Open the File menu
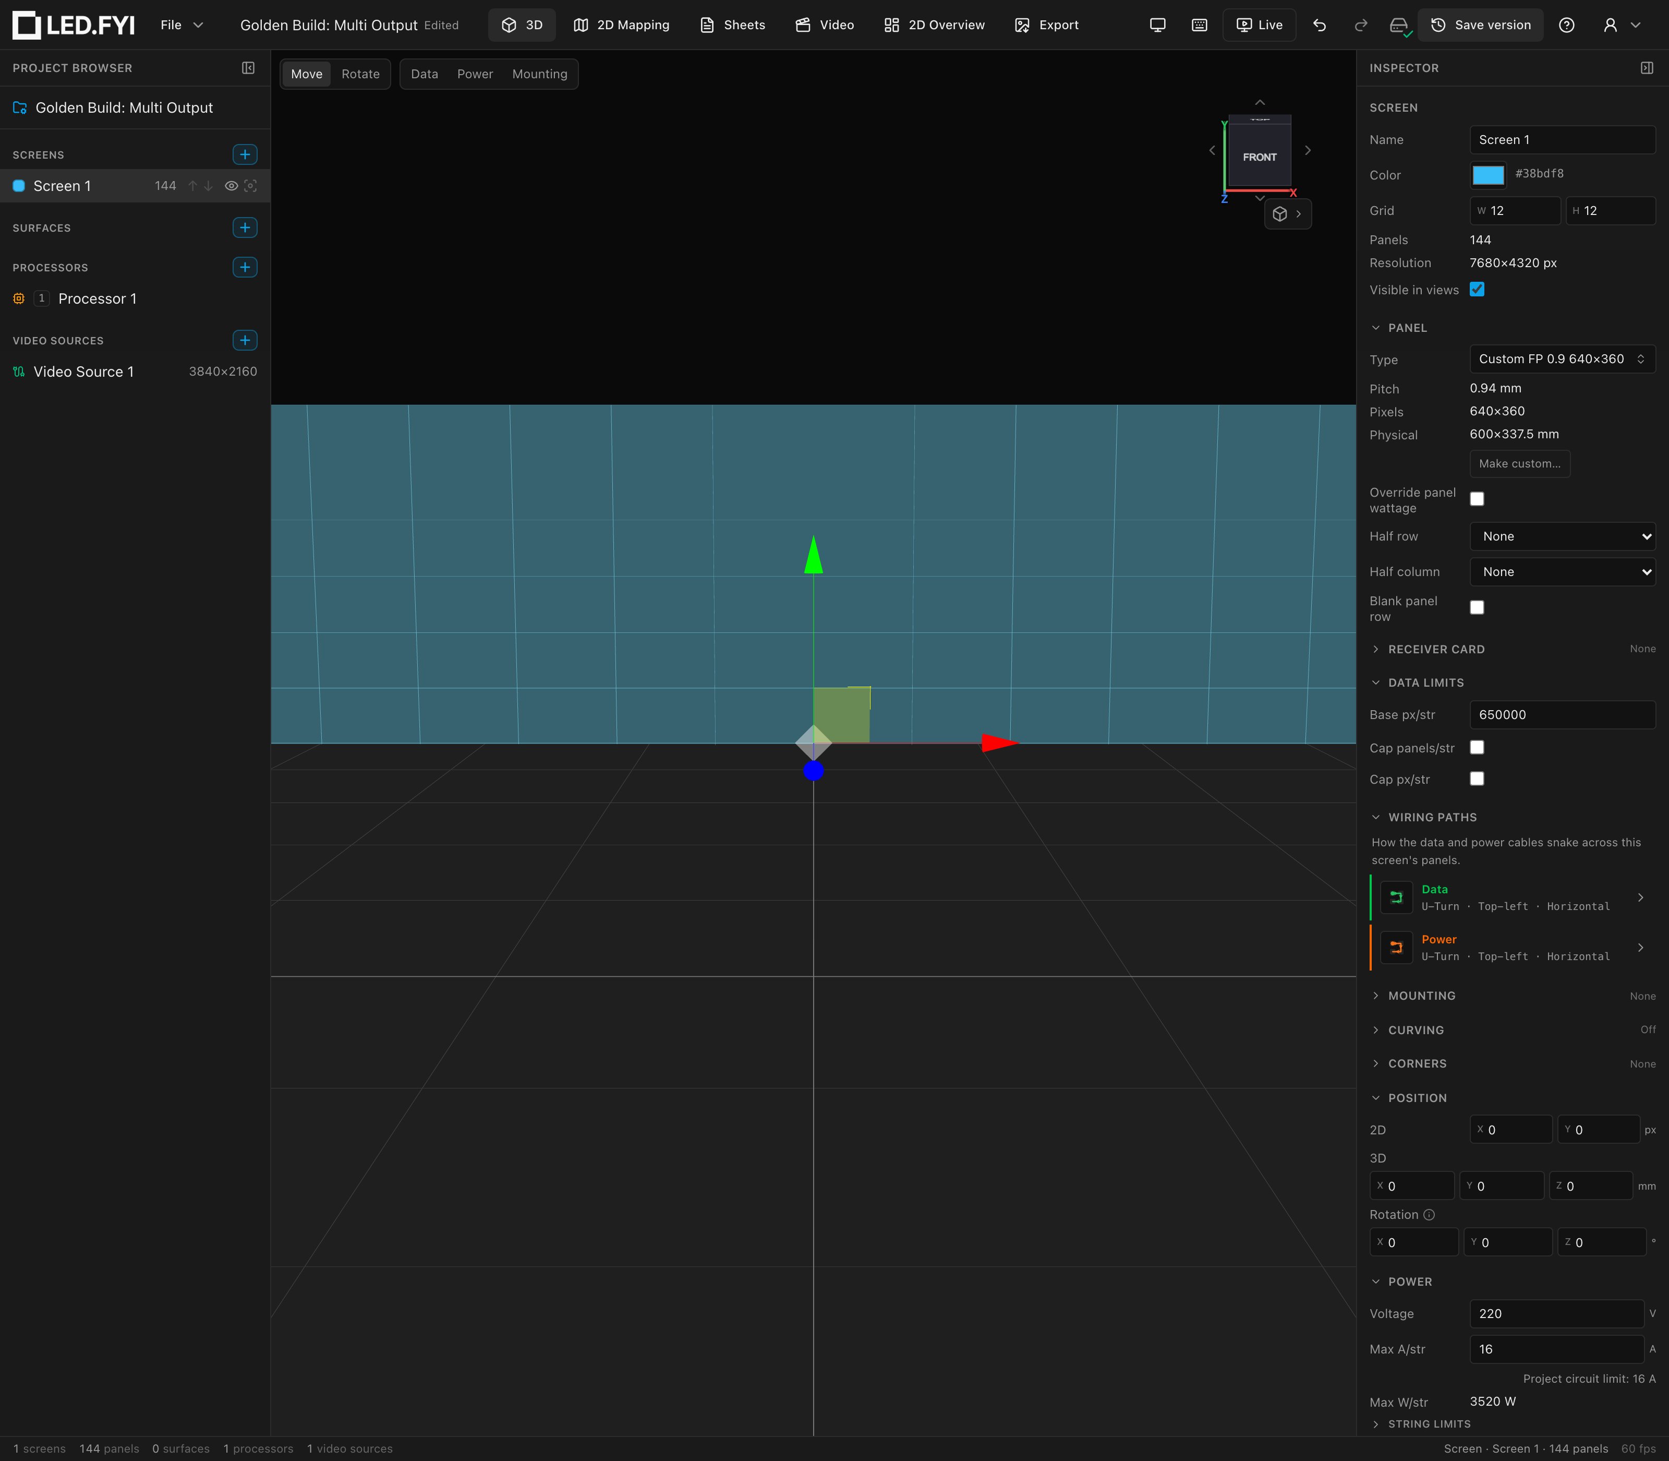Viewport: 1669px width, 1461px height. click(181, 25)
